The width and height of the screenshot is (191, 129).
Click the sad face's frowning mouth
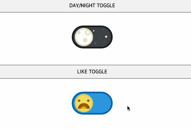[x=84, y=106]
